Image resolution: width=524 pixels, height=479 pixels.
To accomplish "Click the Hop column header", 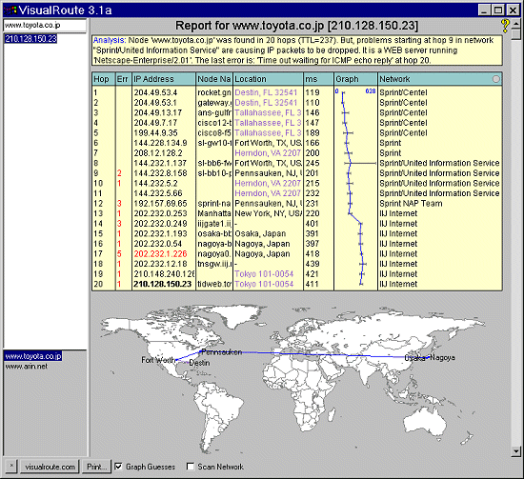I will (x=104, y=79).
